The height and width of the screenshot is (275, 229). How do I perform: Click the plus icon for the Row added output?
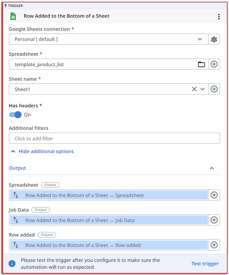tap(214, 245)
